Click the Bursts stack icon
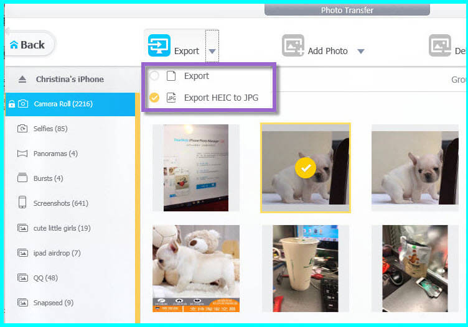Image resolution: width=468 pixels, height=327 pixels. [x=22, y=177]
